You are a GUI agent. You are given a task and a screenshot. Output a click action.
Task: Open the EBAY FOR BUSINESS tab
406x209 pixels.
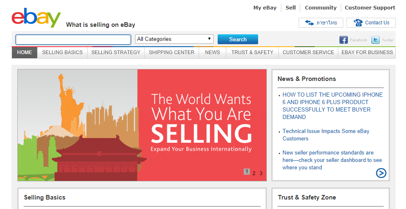point(367,52)
